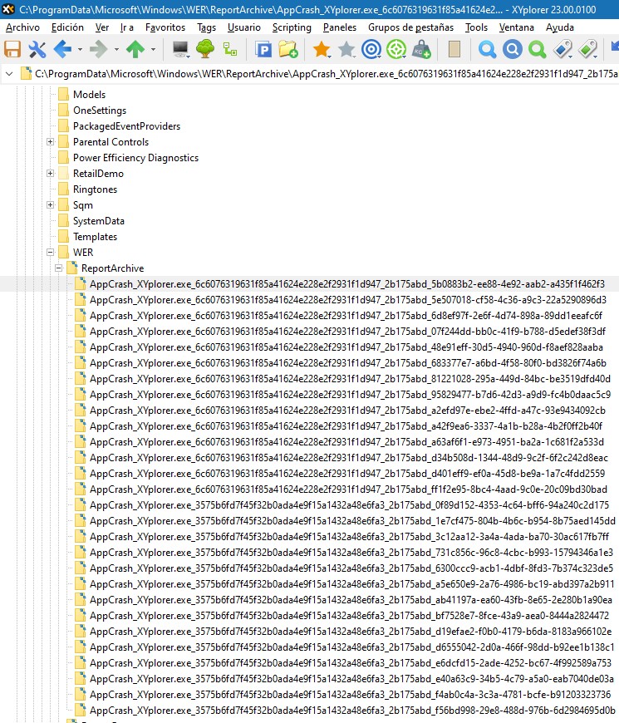Go forward with the gray right arrow
Screen dimensions: 619x723
(x=98, y=49)
